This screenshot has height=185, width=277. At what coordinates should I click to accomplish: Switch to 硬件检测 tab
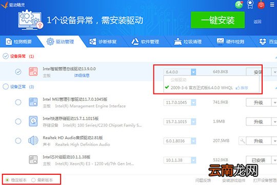pyautogui.click(x=230, y=42)
